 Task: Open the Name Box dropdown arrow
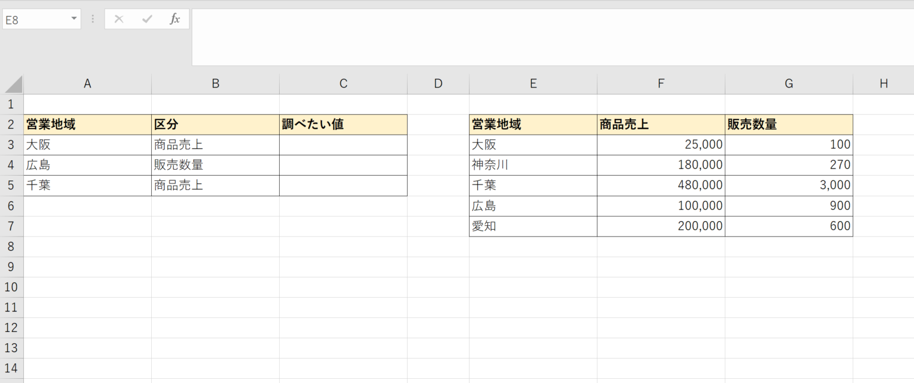click(74, 19)
